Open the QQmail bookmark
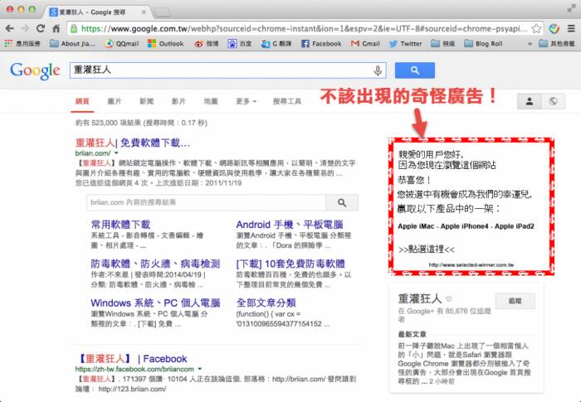This screenshot has height=402, width=581. point(122,44)
